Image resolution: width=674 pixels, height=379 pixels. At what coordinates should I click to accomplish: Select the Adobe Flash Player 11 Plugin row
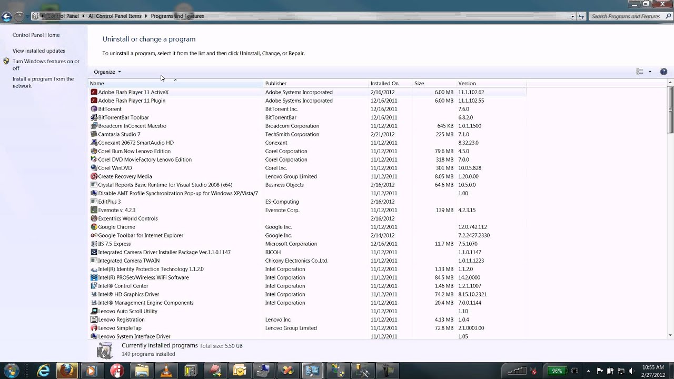[x=307, y=101]
